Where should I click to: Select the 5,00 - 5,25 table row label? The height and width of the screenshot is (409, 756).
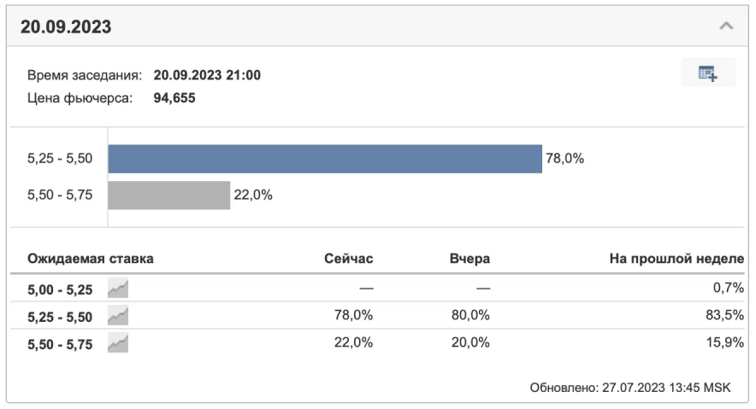(x=60, y=289)
